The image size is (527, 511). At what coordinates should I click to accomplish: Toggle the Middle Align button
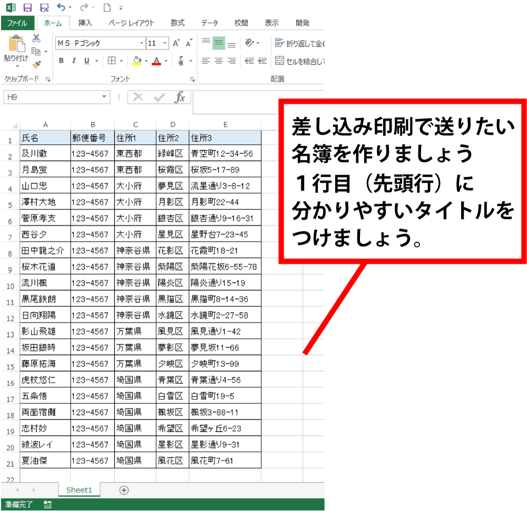pyautogui.click(x=219, y=43)
